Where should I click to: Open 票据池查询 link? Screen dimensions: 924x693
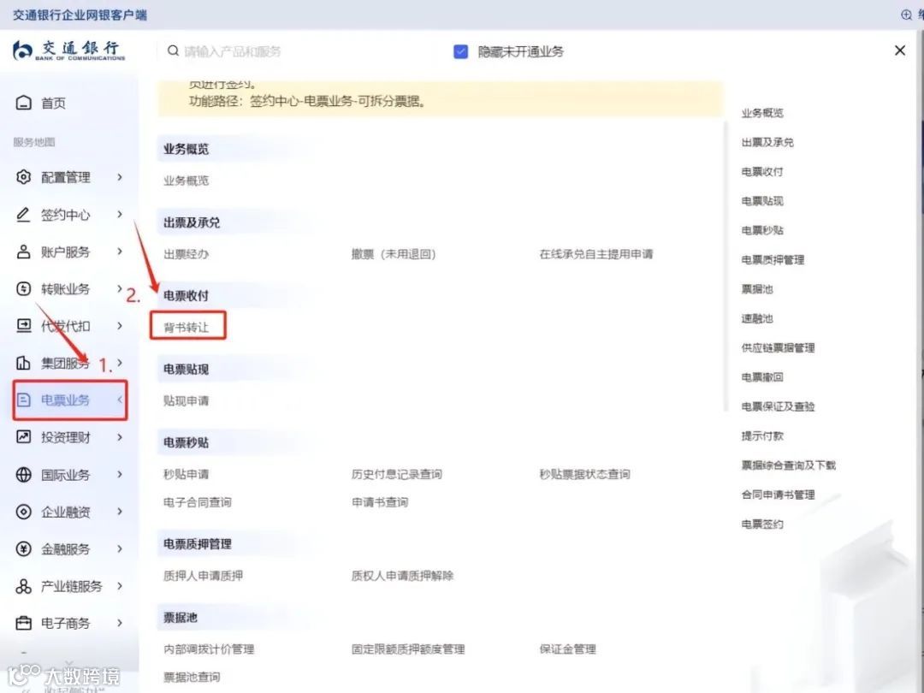(192, 677)
